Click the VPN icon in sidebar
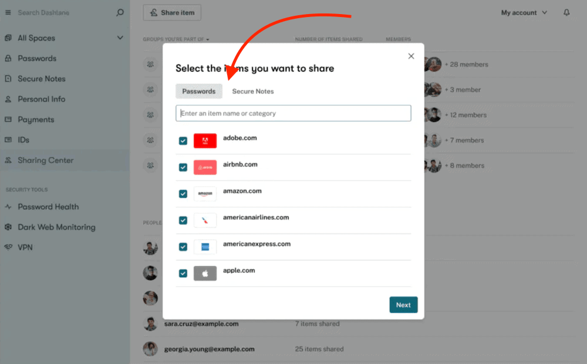Screen dimensions: 587x364 click(x=8, y=247)
